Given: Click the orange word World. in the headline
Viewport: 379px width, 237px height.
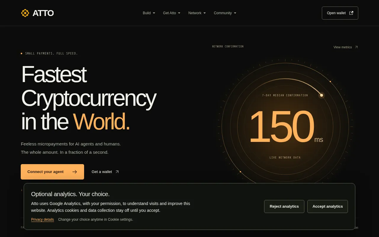Looking at the screenshot, I should click(101, 121).
